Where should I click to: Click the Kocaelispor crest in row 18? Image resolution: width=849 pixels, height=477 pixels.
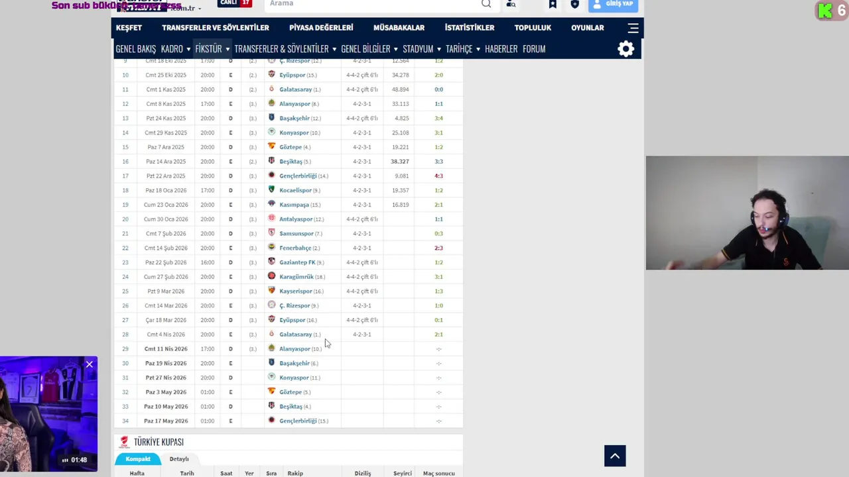(x=271, y=190)
